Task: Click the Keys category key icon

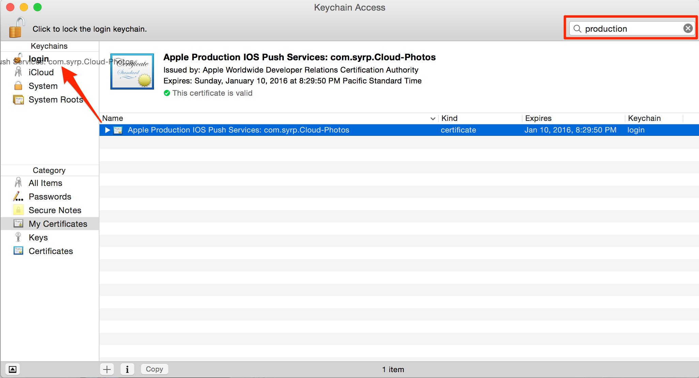Action: [x=18, y=237]
